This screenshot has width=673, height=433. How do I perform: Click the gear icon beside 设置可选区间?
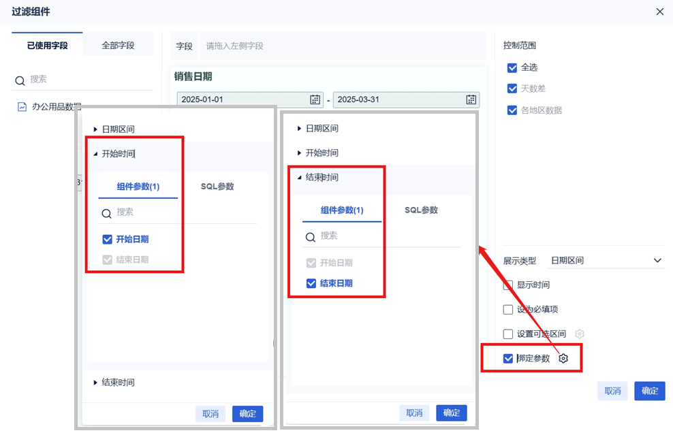(x=580, y=334)
